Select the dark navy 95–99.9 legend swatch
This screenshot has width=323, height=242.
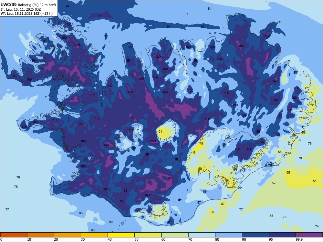pos(282,235)
